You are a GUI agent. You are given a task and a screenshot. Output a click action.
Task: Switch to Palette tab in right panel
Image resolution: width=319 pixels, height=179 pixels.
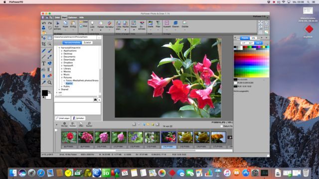click(x=245, y=38)
